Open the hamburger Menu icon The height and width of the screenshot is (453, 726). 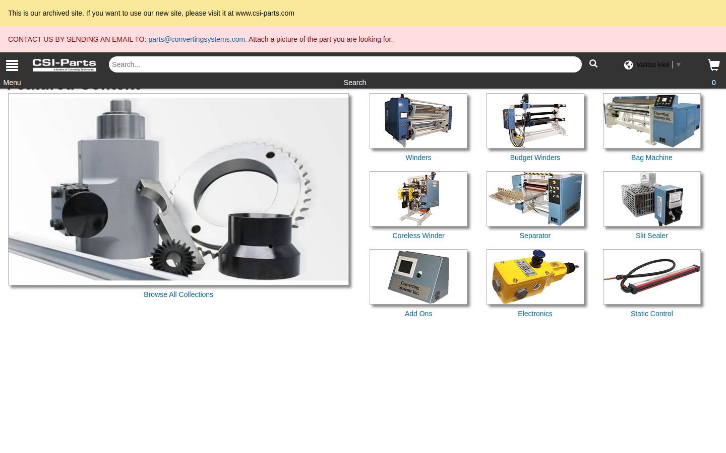(12, 65)
